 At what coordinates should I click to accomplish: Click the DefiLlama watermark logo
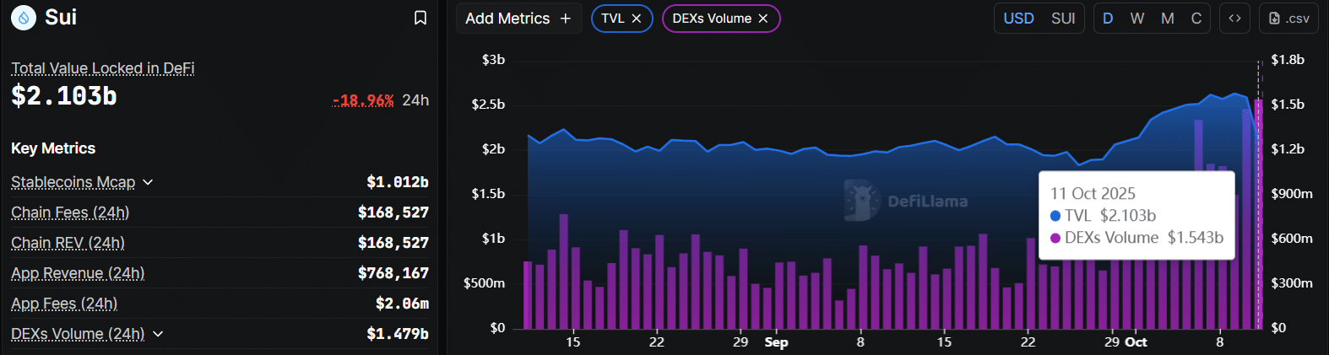[x=906, y=201]
